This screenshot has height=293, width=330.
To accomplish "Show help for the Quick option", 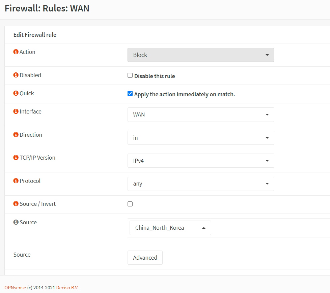I will (16, 93).
